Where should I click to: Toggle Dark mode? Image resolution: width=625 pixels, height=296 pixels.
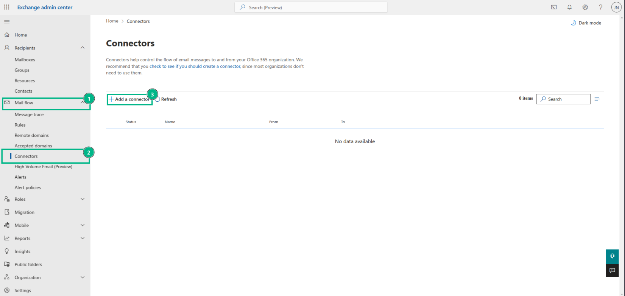point(586,23)
